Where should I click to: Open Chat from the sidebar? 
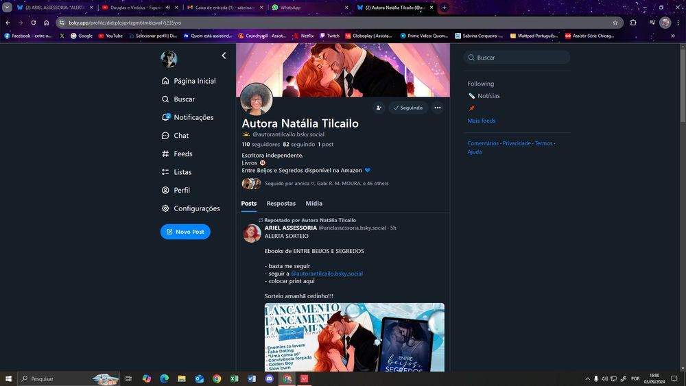(x=175, y=136)
